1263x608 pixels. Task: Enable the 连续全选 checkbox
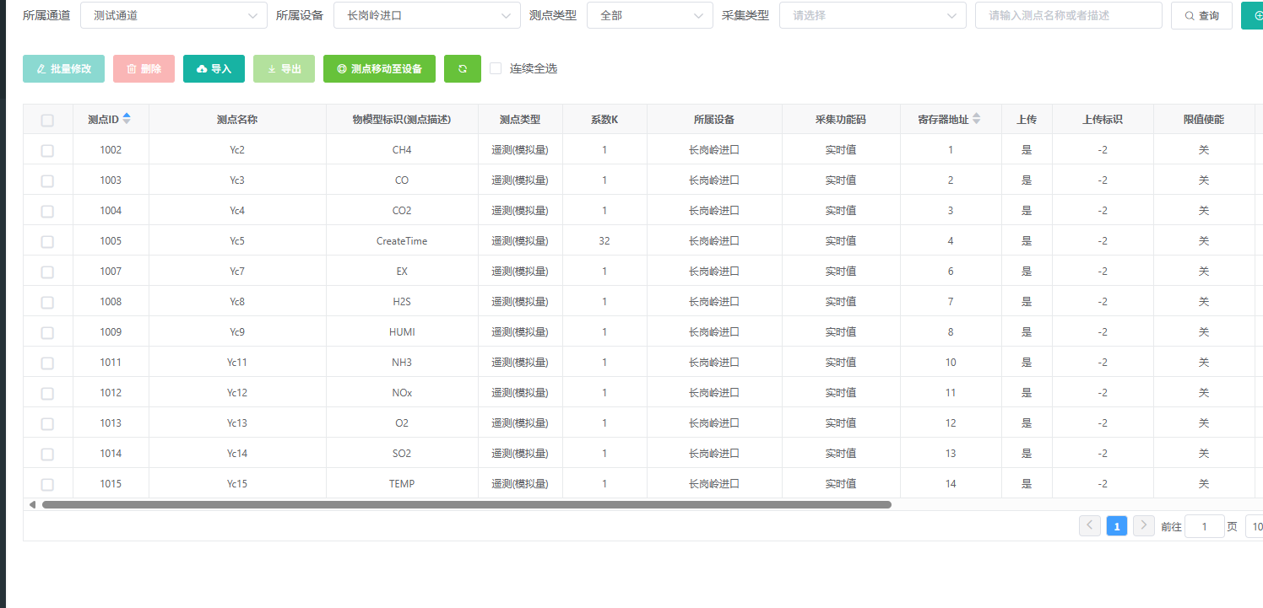496,68
